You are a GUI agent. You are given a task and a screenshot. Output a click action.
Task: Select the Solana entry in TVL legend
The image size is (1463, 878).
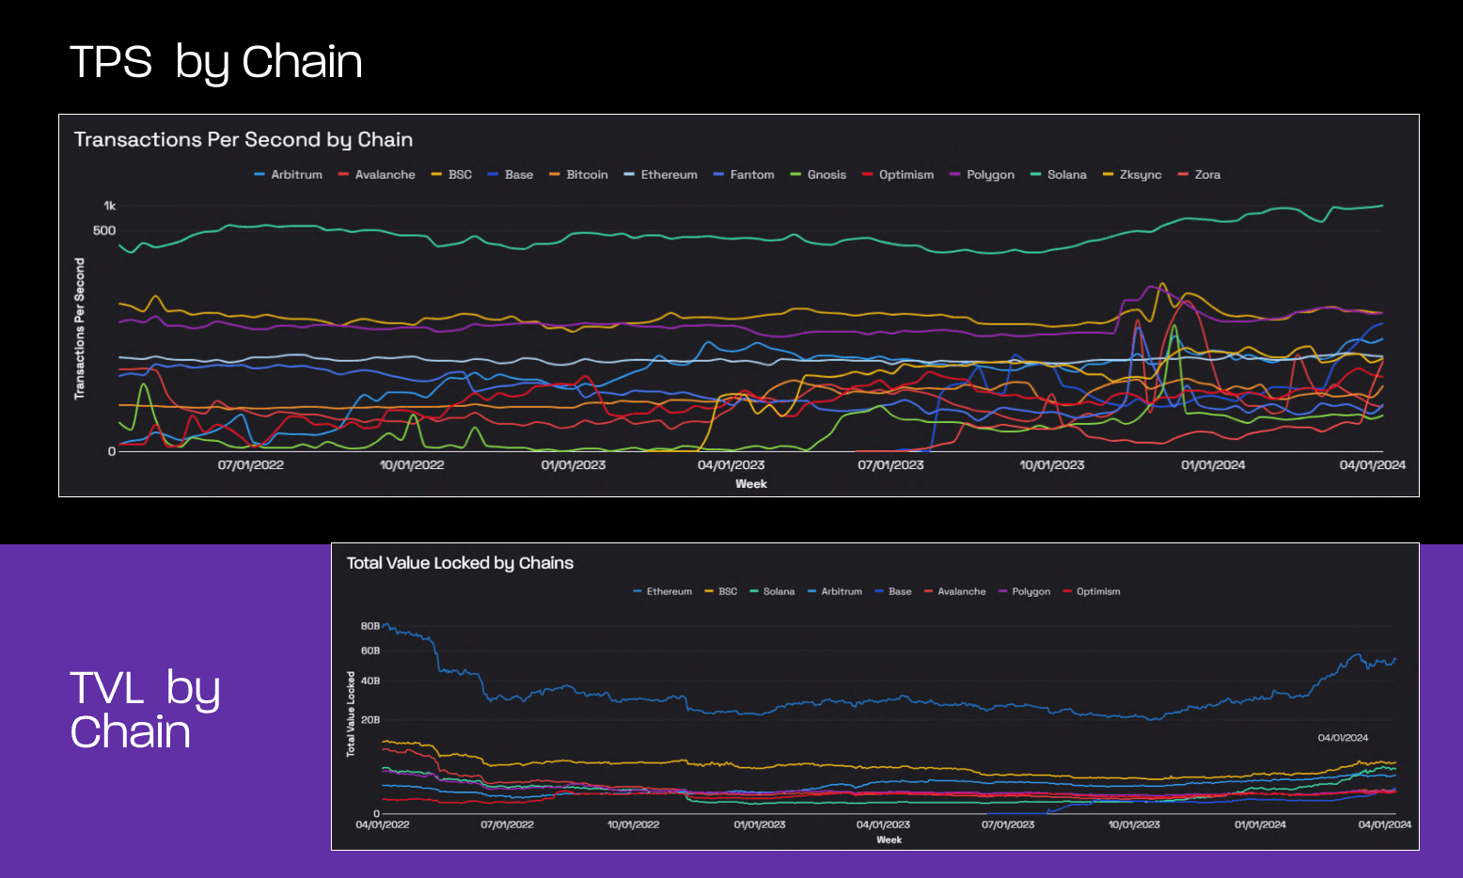pyautogui.click(x=771, y=591)
